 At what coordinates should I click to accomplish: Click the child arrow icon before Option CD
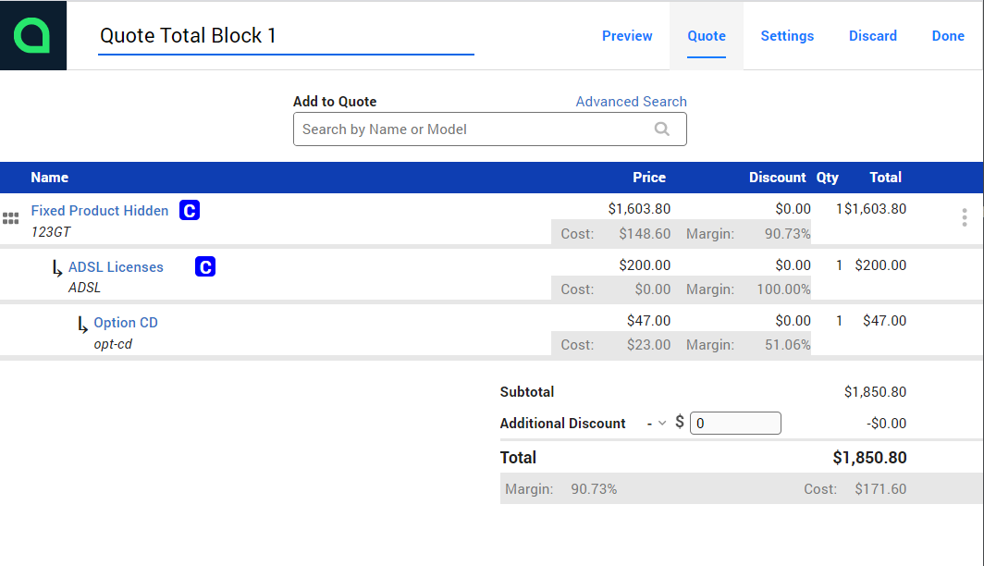pyautogui.click(x=83, y=326)
